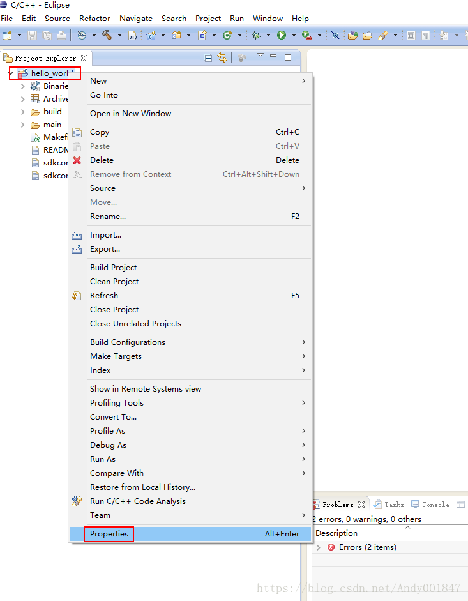The image size is (468, 601).
Task: Expand the main folder node
Action: click(22, 125)
